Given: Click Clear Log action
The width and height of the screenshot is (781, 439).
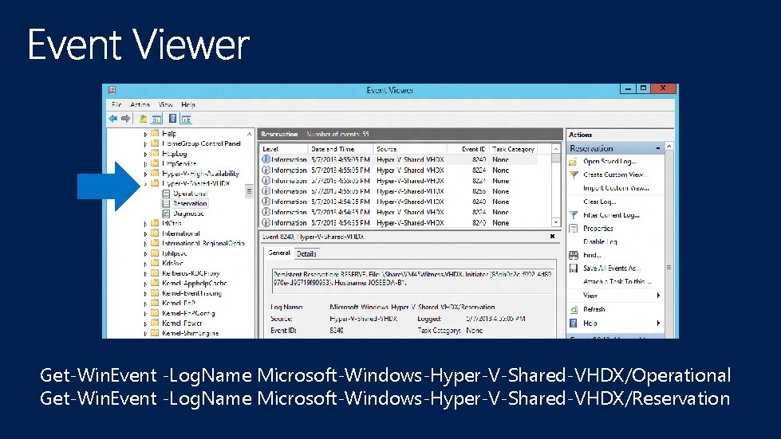Looking at the screenshot, I should coord(600,202).
